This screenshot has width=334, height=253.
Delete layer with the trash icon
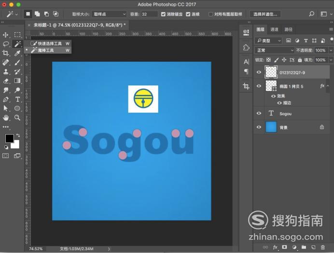tap(323, 247)
